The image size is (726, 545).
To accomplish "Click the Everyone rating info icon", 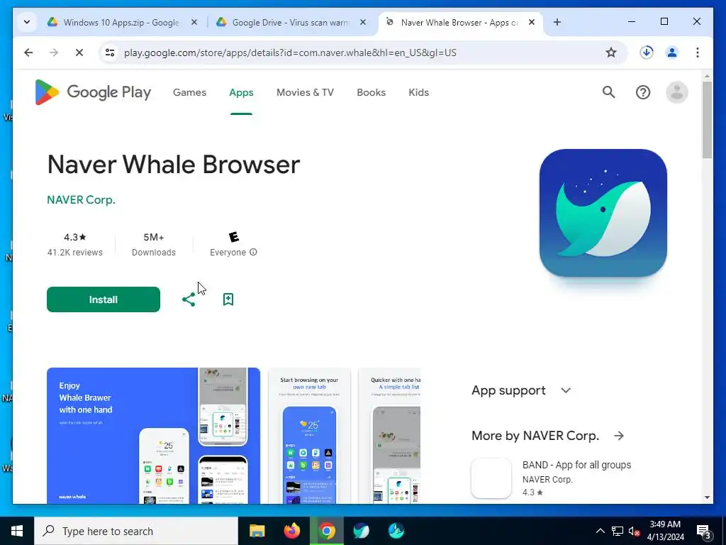I will 253,252.
